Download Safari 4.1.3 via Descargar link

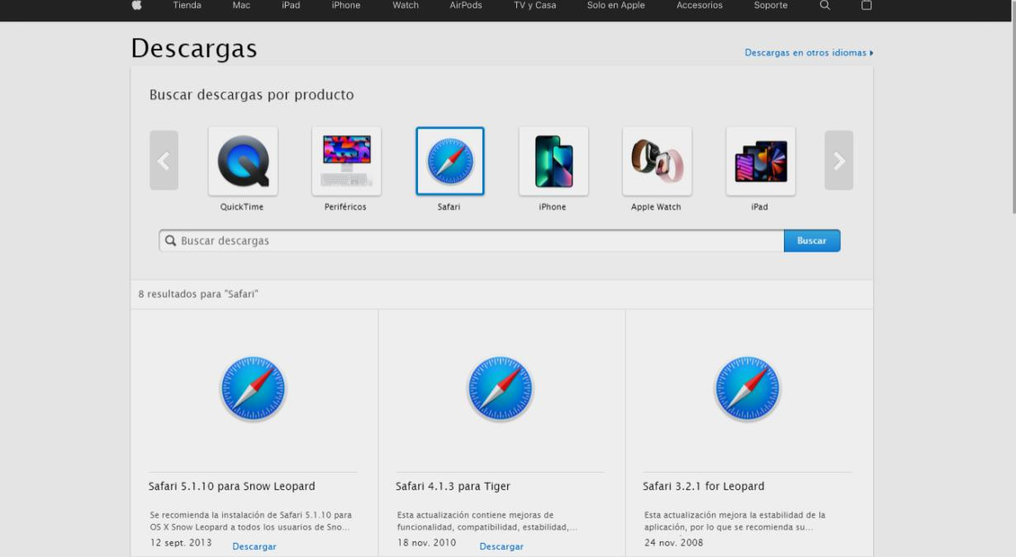[x=501, y=546]
